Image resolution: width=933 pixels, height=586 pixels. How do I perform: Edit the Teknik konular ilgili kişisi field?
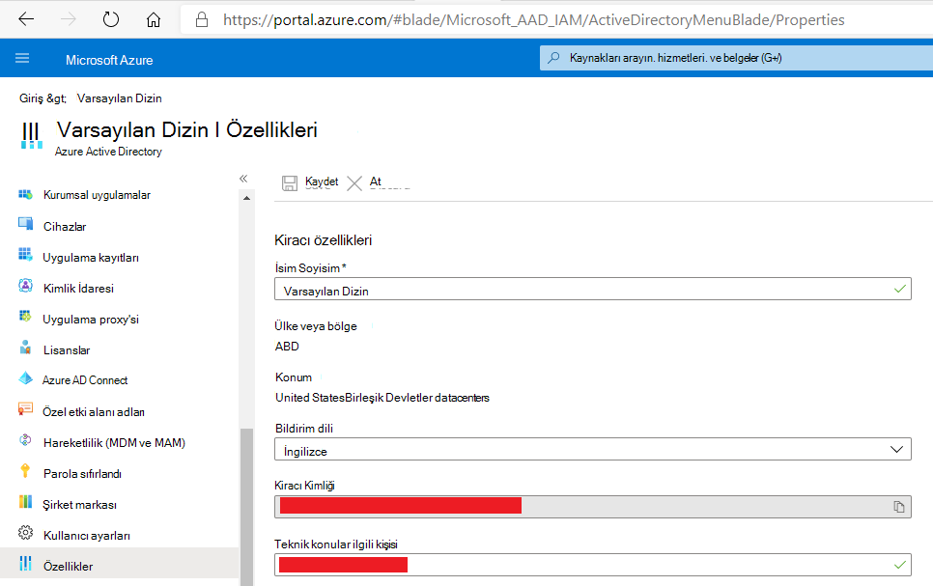[593, 565]
